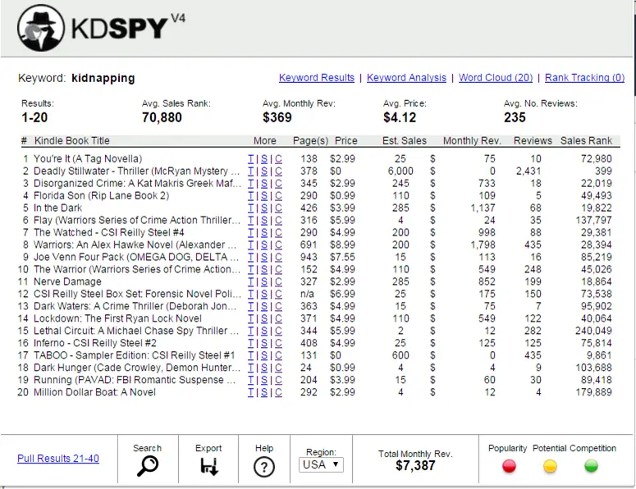Click T link for Nerve Damage row
636x489 pixels.
click(250, 281)
